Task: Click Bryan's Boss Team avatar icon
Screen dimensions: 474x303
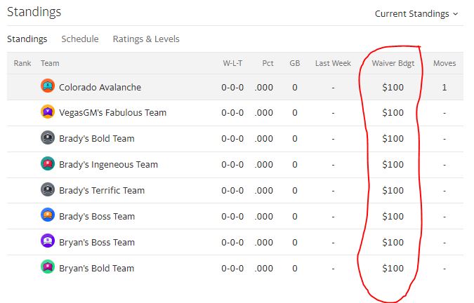Action: click(x=48, y=242)
